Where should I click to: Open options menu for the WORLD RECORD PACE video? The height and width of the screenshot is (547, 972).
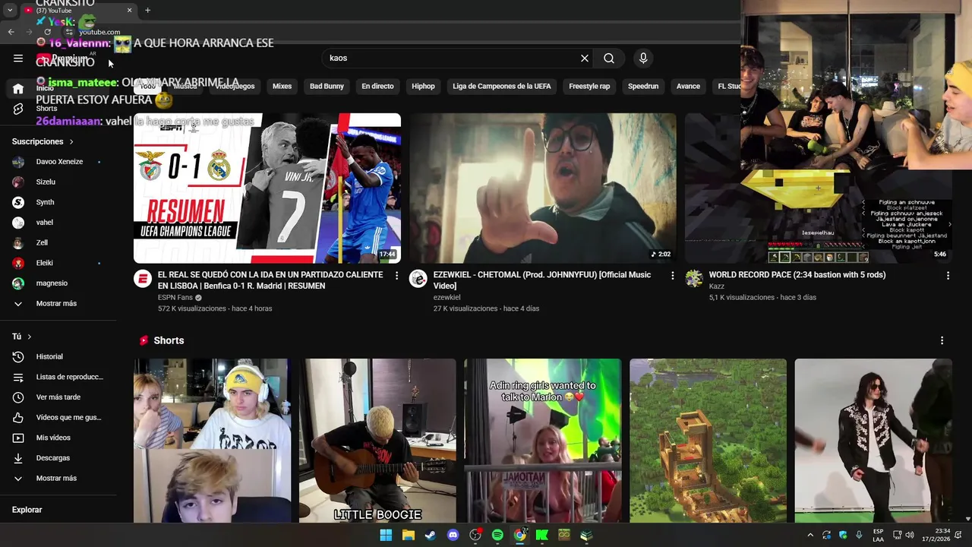pyautogui.click(x=948, y=275)
